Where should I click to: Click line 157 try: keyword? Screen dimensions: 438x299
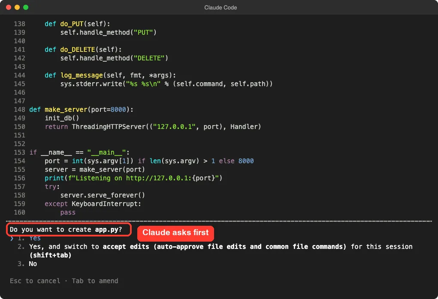pyautogui.click(x=52, y=187)
